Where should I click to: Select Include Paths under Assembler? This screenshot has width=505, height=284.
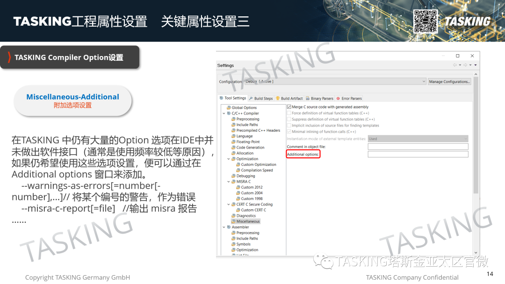(x=247, y=239)
